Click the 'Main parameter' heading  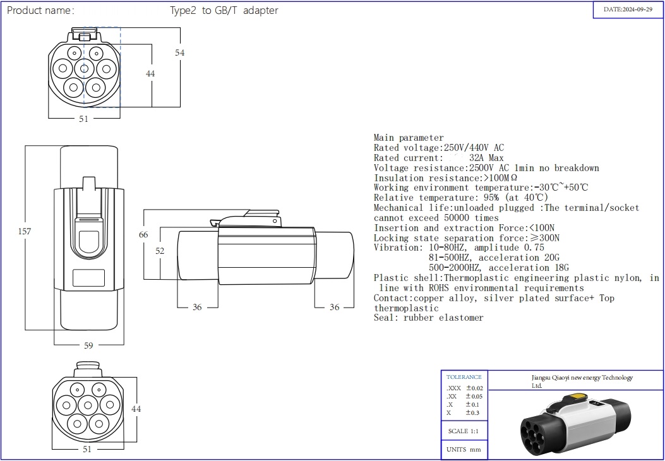409,138
